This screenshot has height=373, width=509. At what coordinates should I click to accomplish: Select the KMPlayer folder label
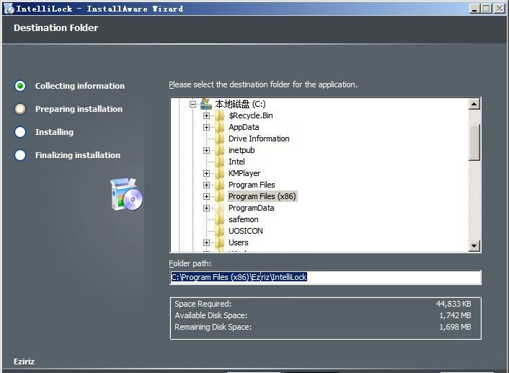pos(244,173)
